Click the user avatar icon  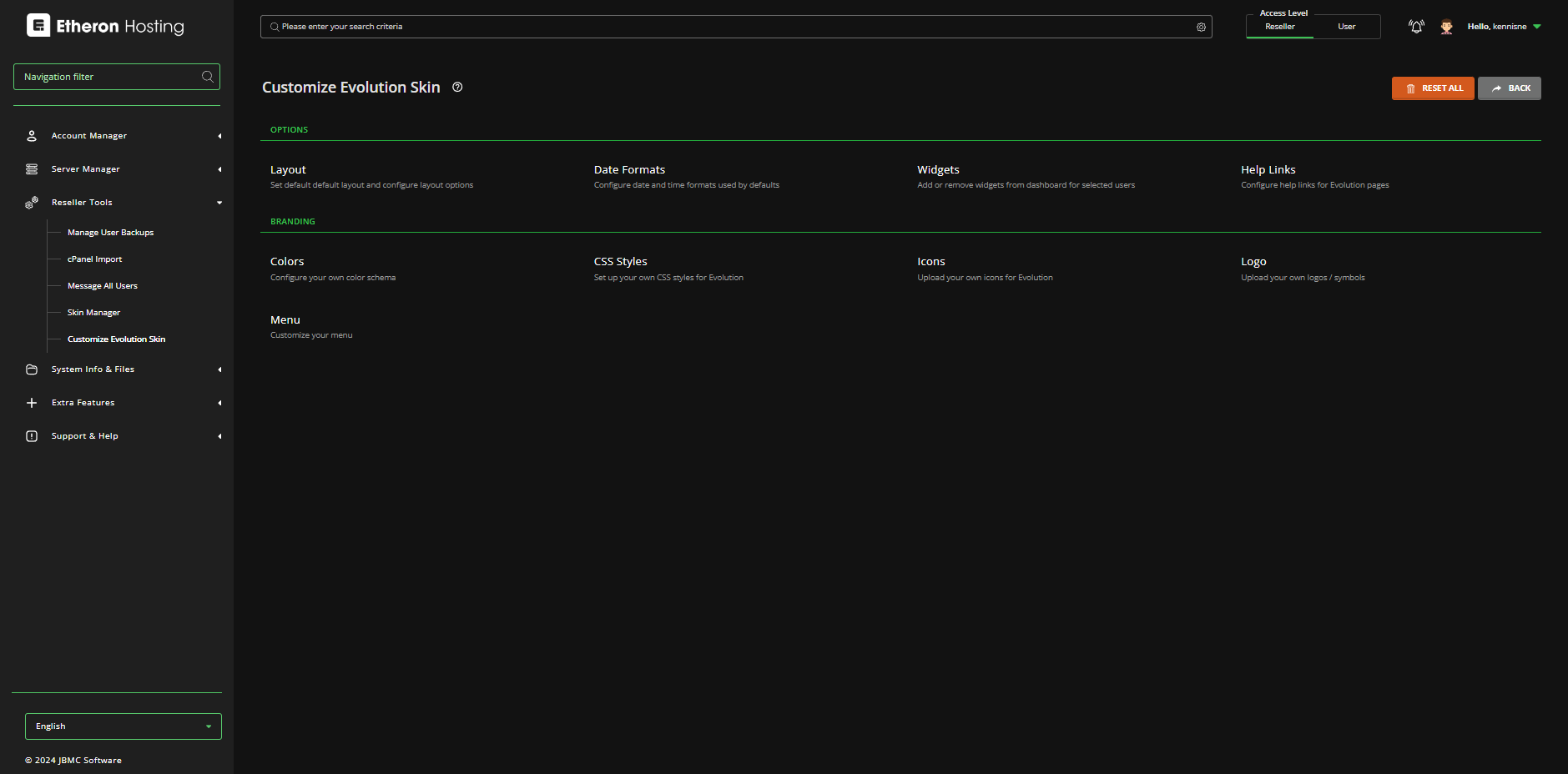coord(1446,27)
